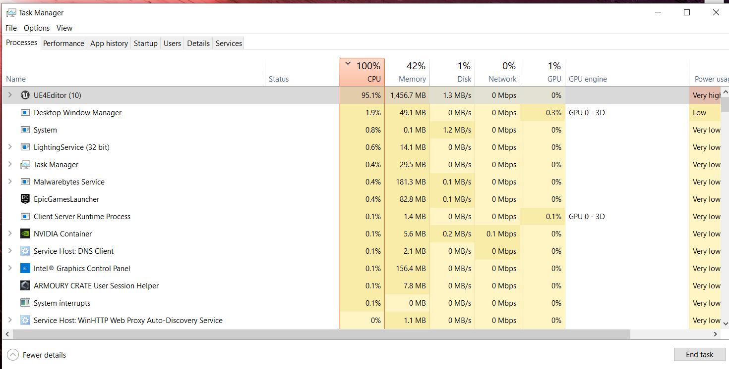This screenshot has width=729, height=369.
Task: Click the 95.1% CPU value for UE4Editor
Action: click(362, 95)
